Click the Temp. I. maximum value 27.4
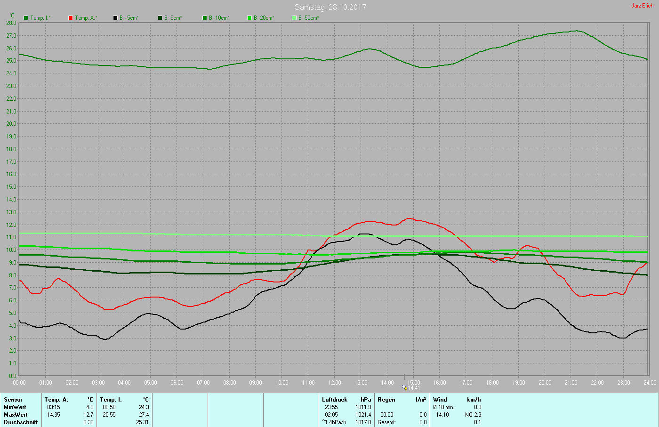 point(144,415)
